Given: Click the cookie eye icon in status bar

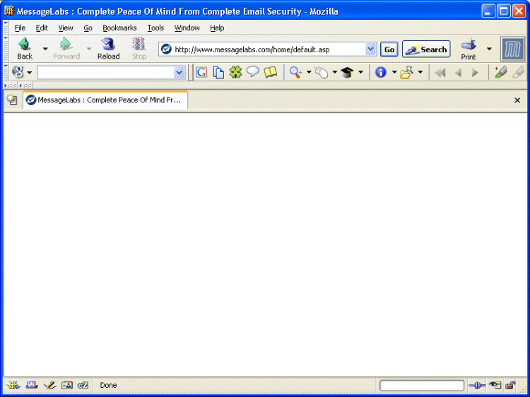Looking at the screenshot, I should 495,385.
